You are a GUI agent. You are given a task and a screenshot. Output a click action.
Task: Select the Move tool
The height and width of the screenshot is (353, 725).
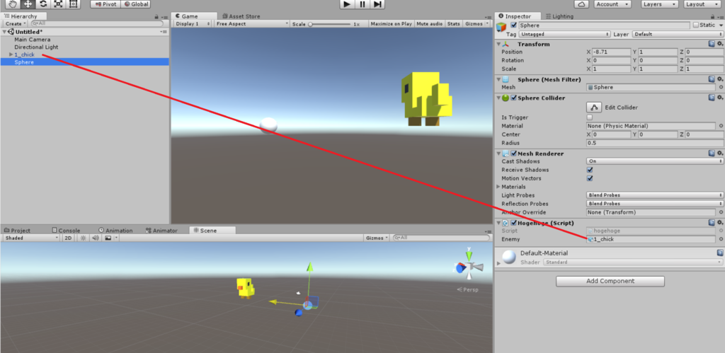click(x=28, y=4)
